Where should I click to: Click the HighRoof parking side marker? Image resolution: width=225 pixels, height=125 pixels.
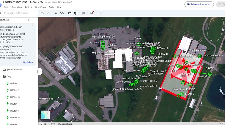(x=103, y=43)
